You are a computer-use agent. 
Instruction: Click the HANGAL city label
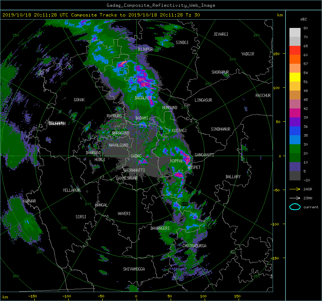(101, 205)
